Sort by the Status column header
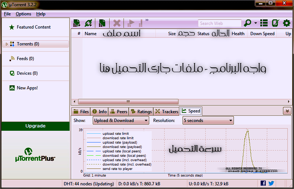This screenshot has width=294, height=189. pyautogui.click(x=203, y=34)
